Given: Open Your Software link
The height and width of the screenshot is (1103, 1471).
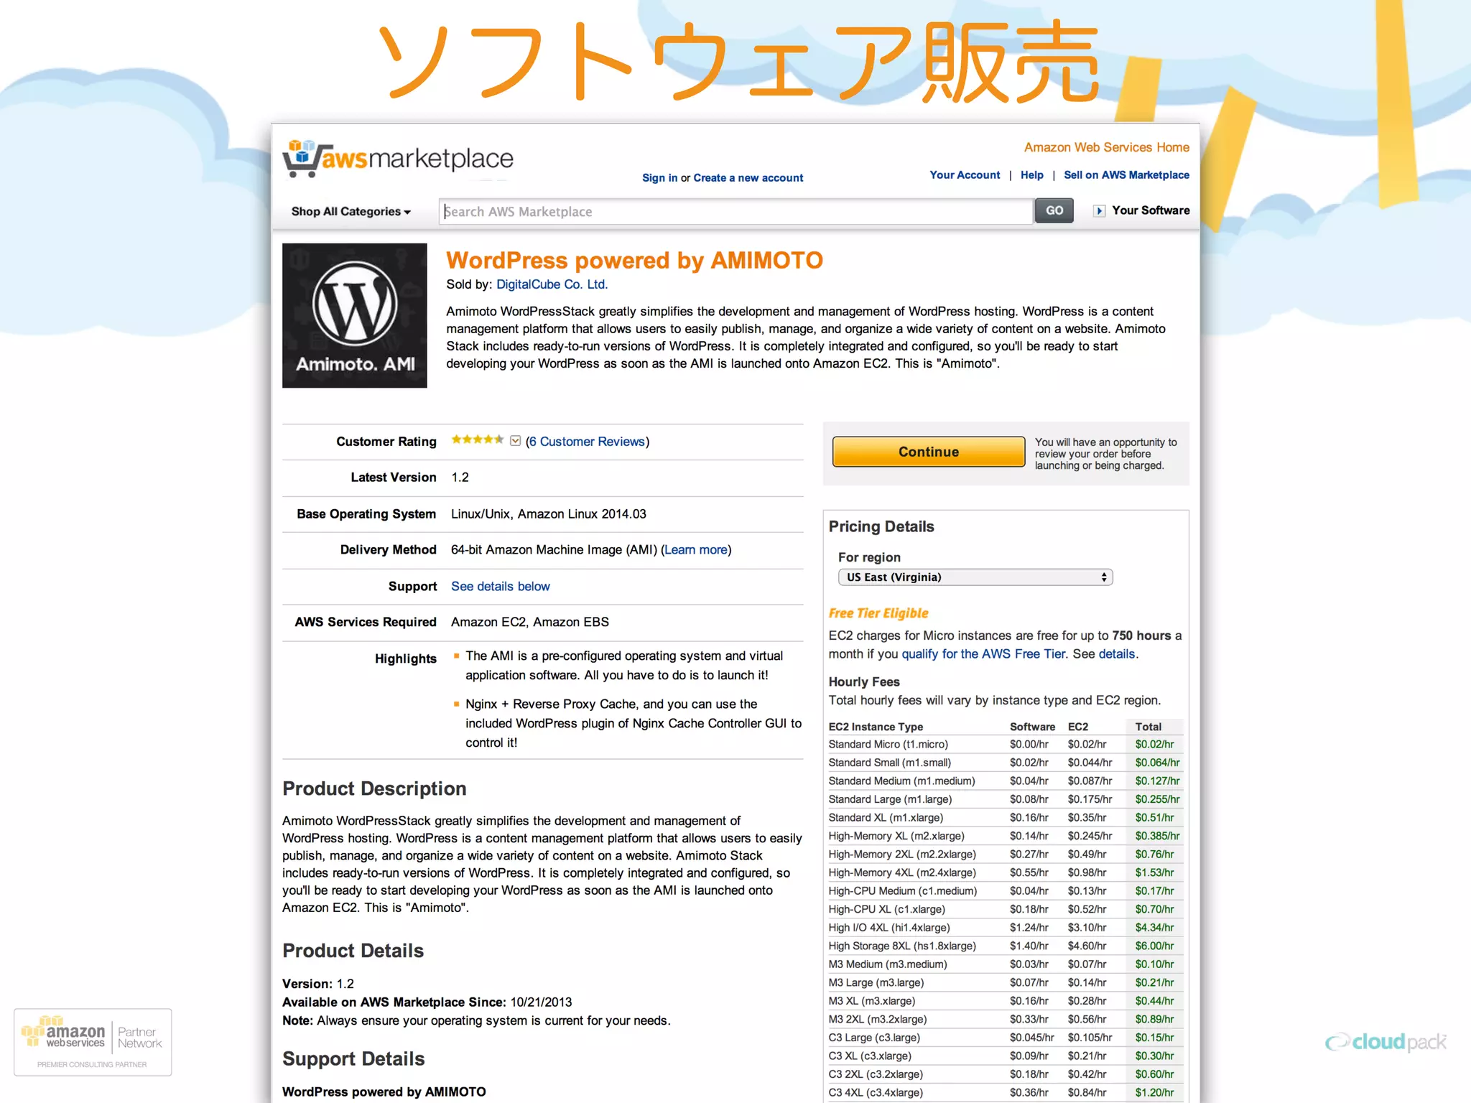Looking at the screenshot, I should [1151, 210].
